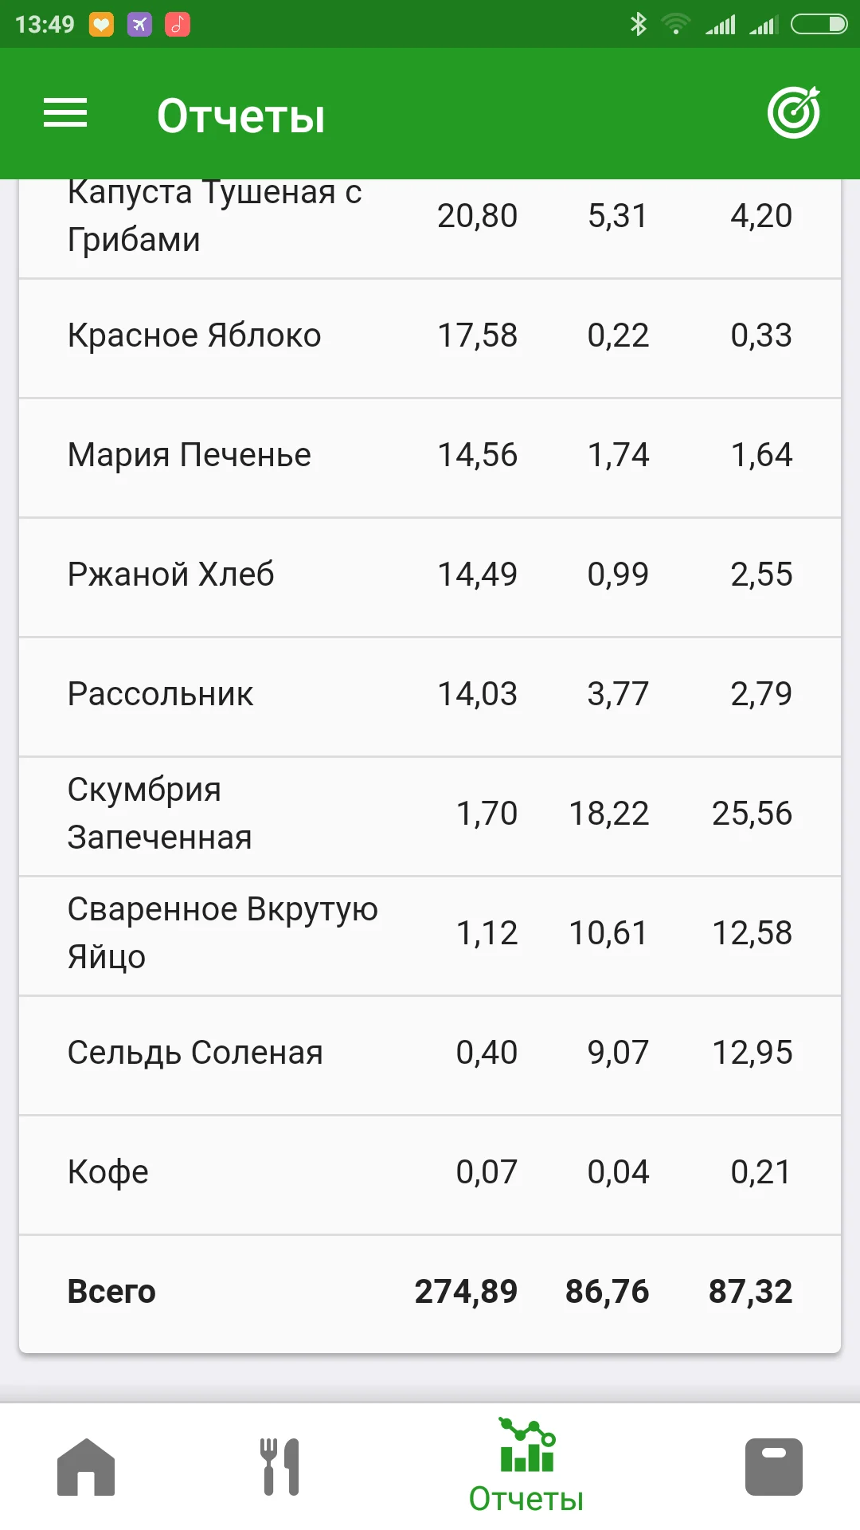Select the Отчеты reports tab
Screen dimensions: 860x1530
(x=526, y=1467)
